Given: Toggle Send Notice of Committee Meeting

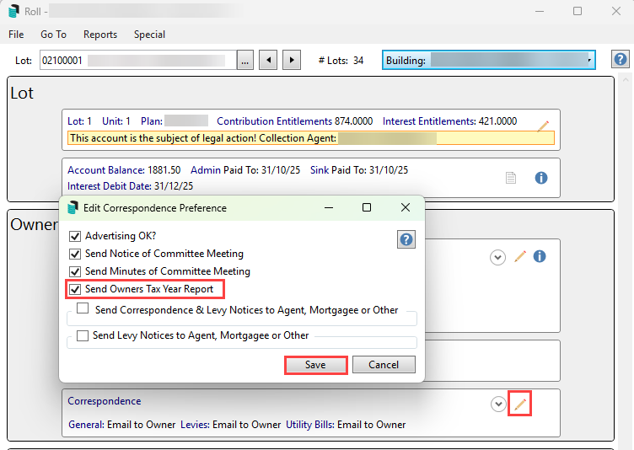Looking at the screenshot, I should click(x=75, y=254).
